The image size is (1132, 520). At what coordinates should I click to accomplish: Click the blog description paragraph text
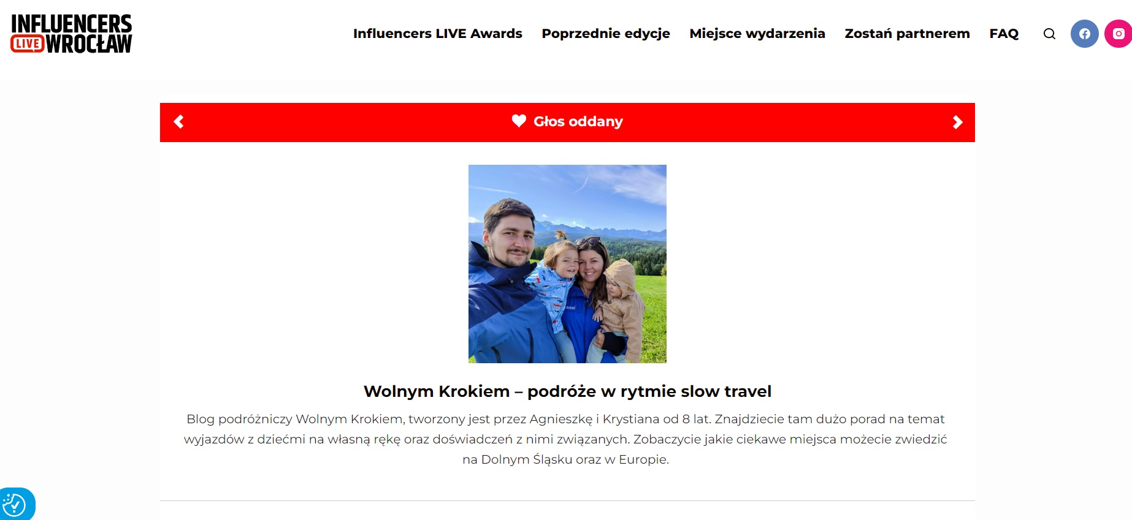[x=565, y=439]
